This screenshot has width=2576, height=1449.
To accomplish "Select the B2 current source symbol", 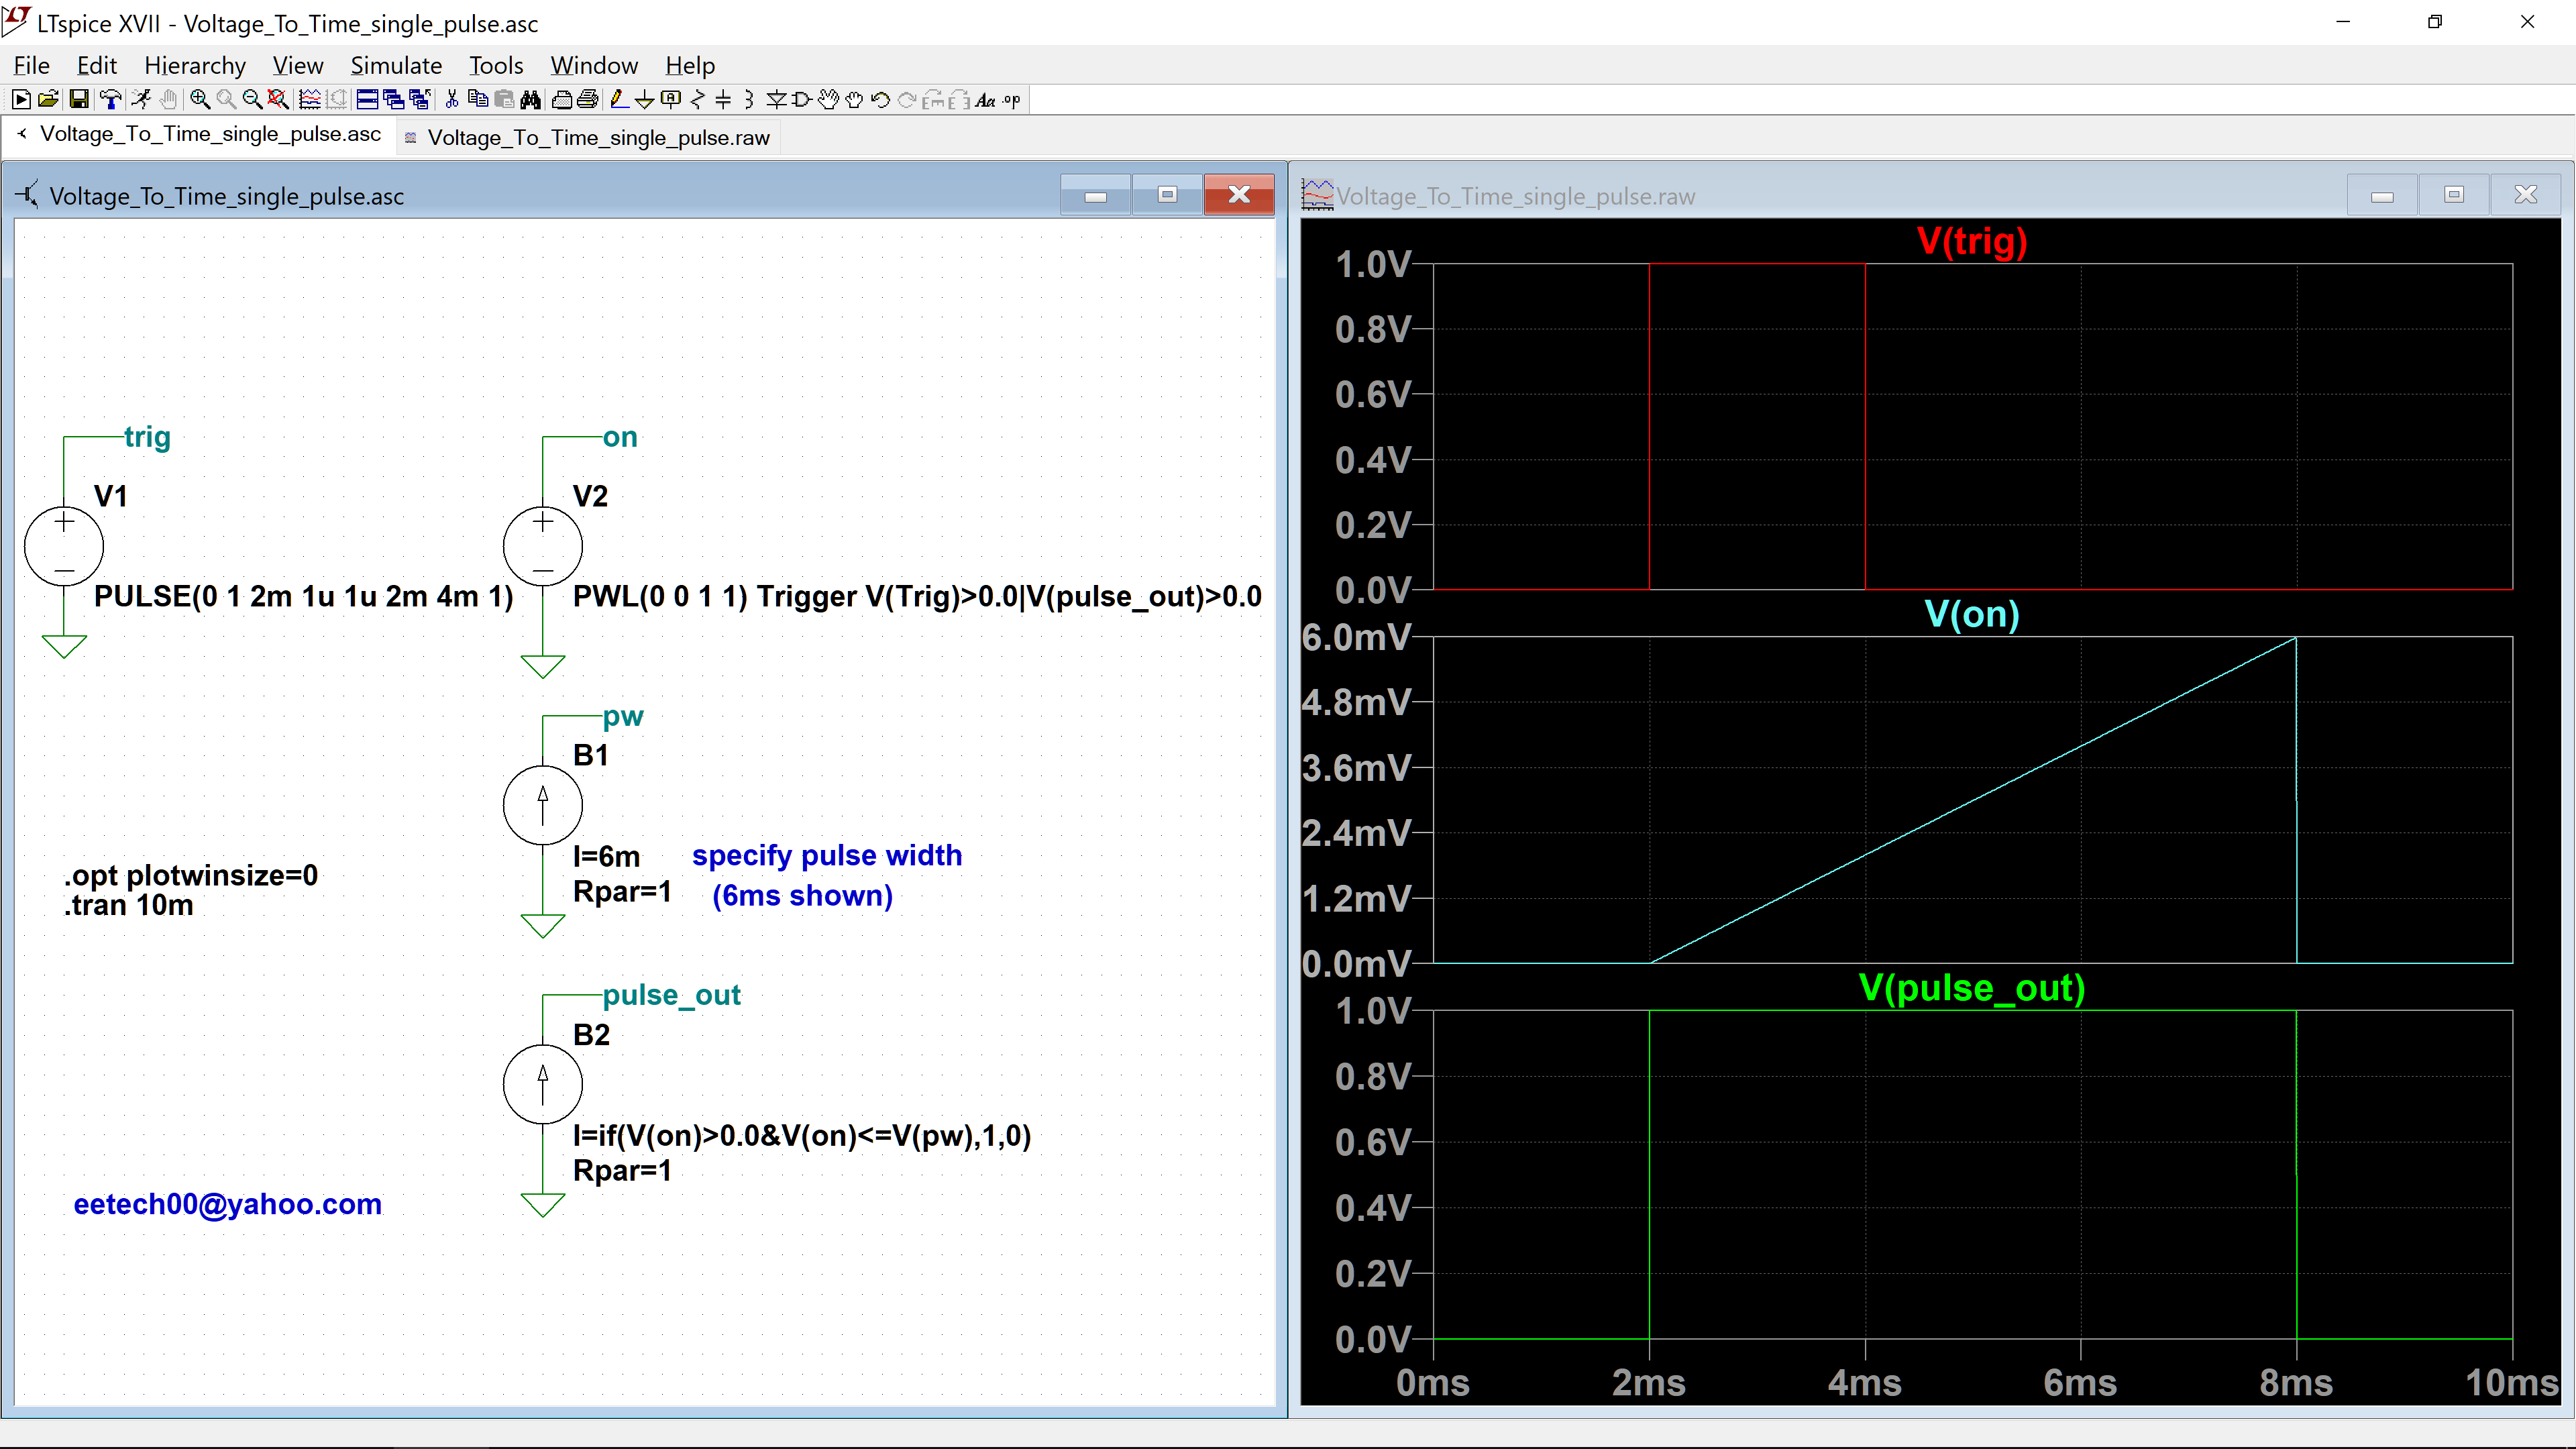I will click(543, 1084).
